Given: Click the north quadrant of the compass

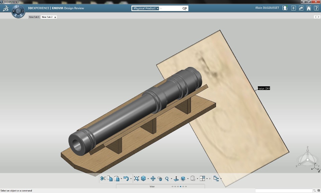Looking at the screenshot, I should coord(18,6).
